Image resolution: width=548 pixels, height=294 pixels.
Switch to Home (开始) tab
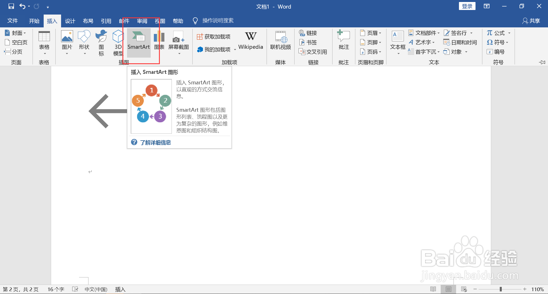[x=34, y=21]
